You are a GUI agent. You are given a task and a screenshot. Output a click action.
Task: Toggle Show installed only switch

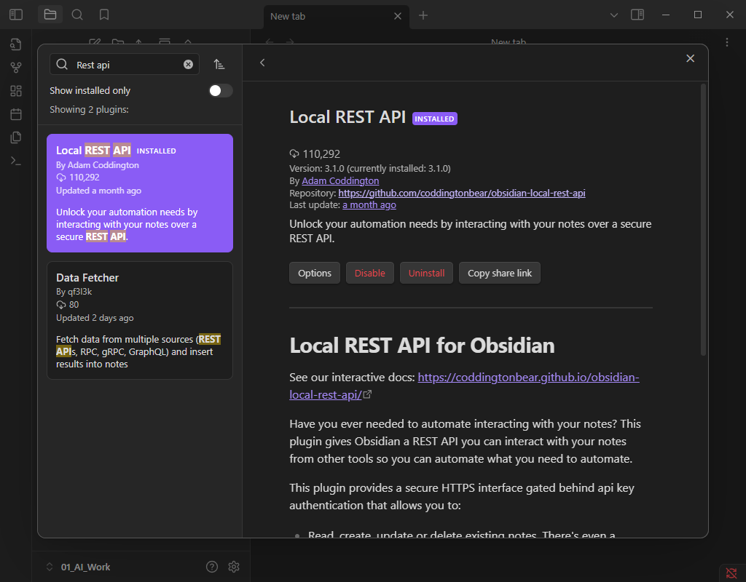(221, 91)
